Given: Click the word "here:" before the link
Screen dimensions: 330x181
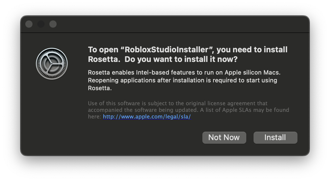Looking at the screenshot, I should click(95, 116).
